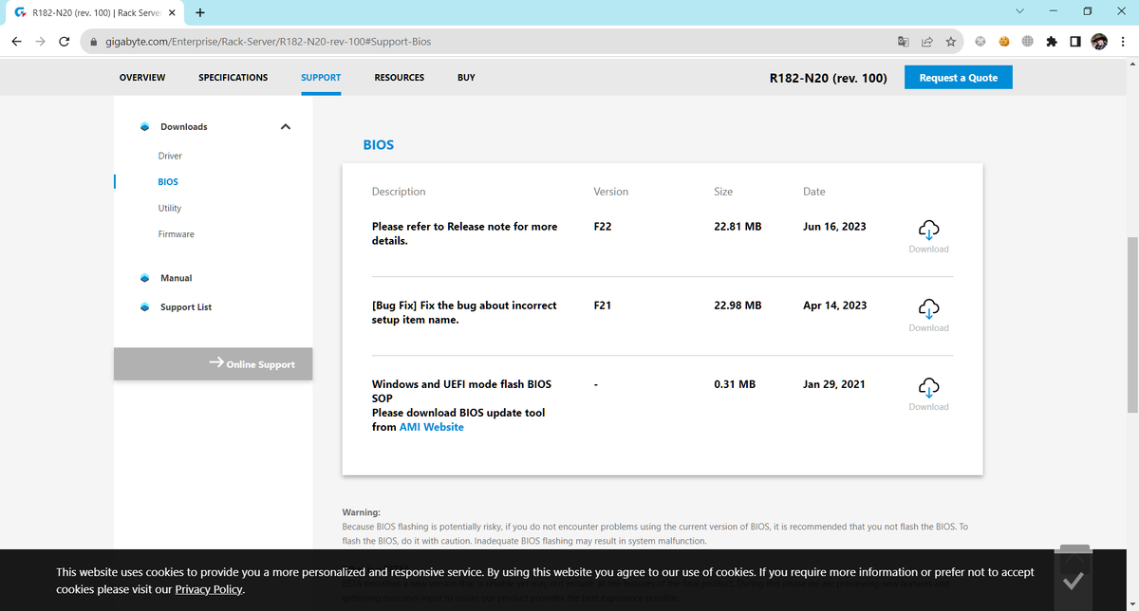This screenshot has height=611, width=1139.
Task: Click the Jun 16, 2023 date
Action: pyautogui.click(x=834, y=227)
